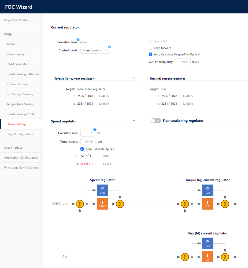The image size is (248, 268).
Task: Reset Control mode using blue X badge
Action: tap(110, 47)
